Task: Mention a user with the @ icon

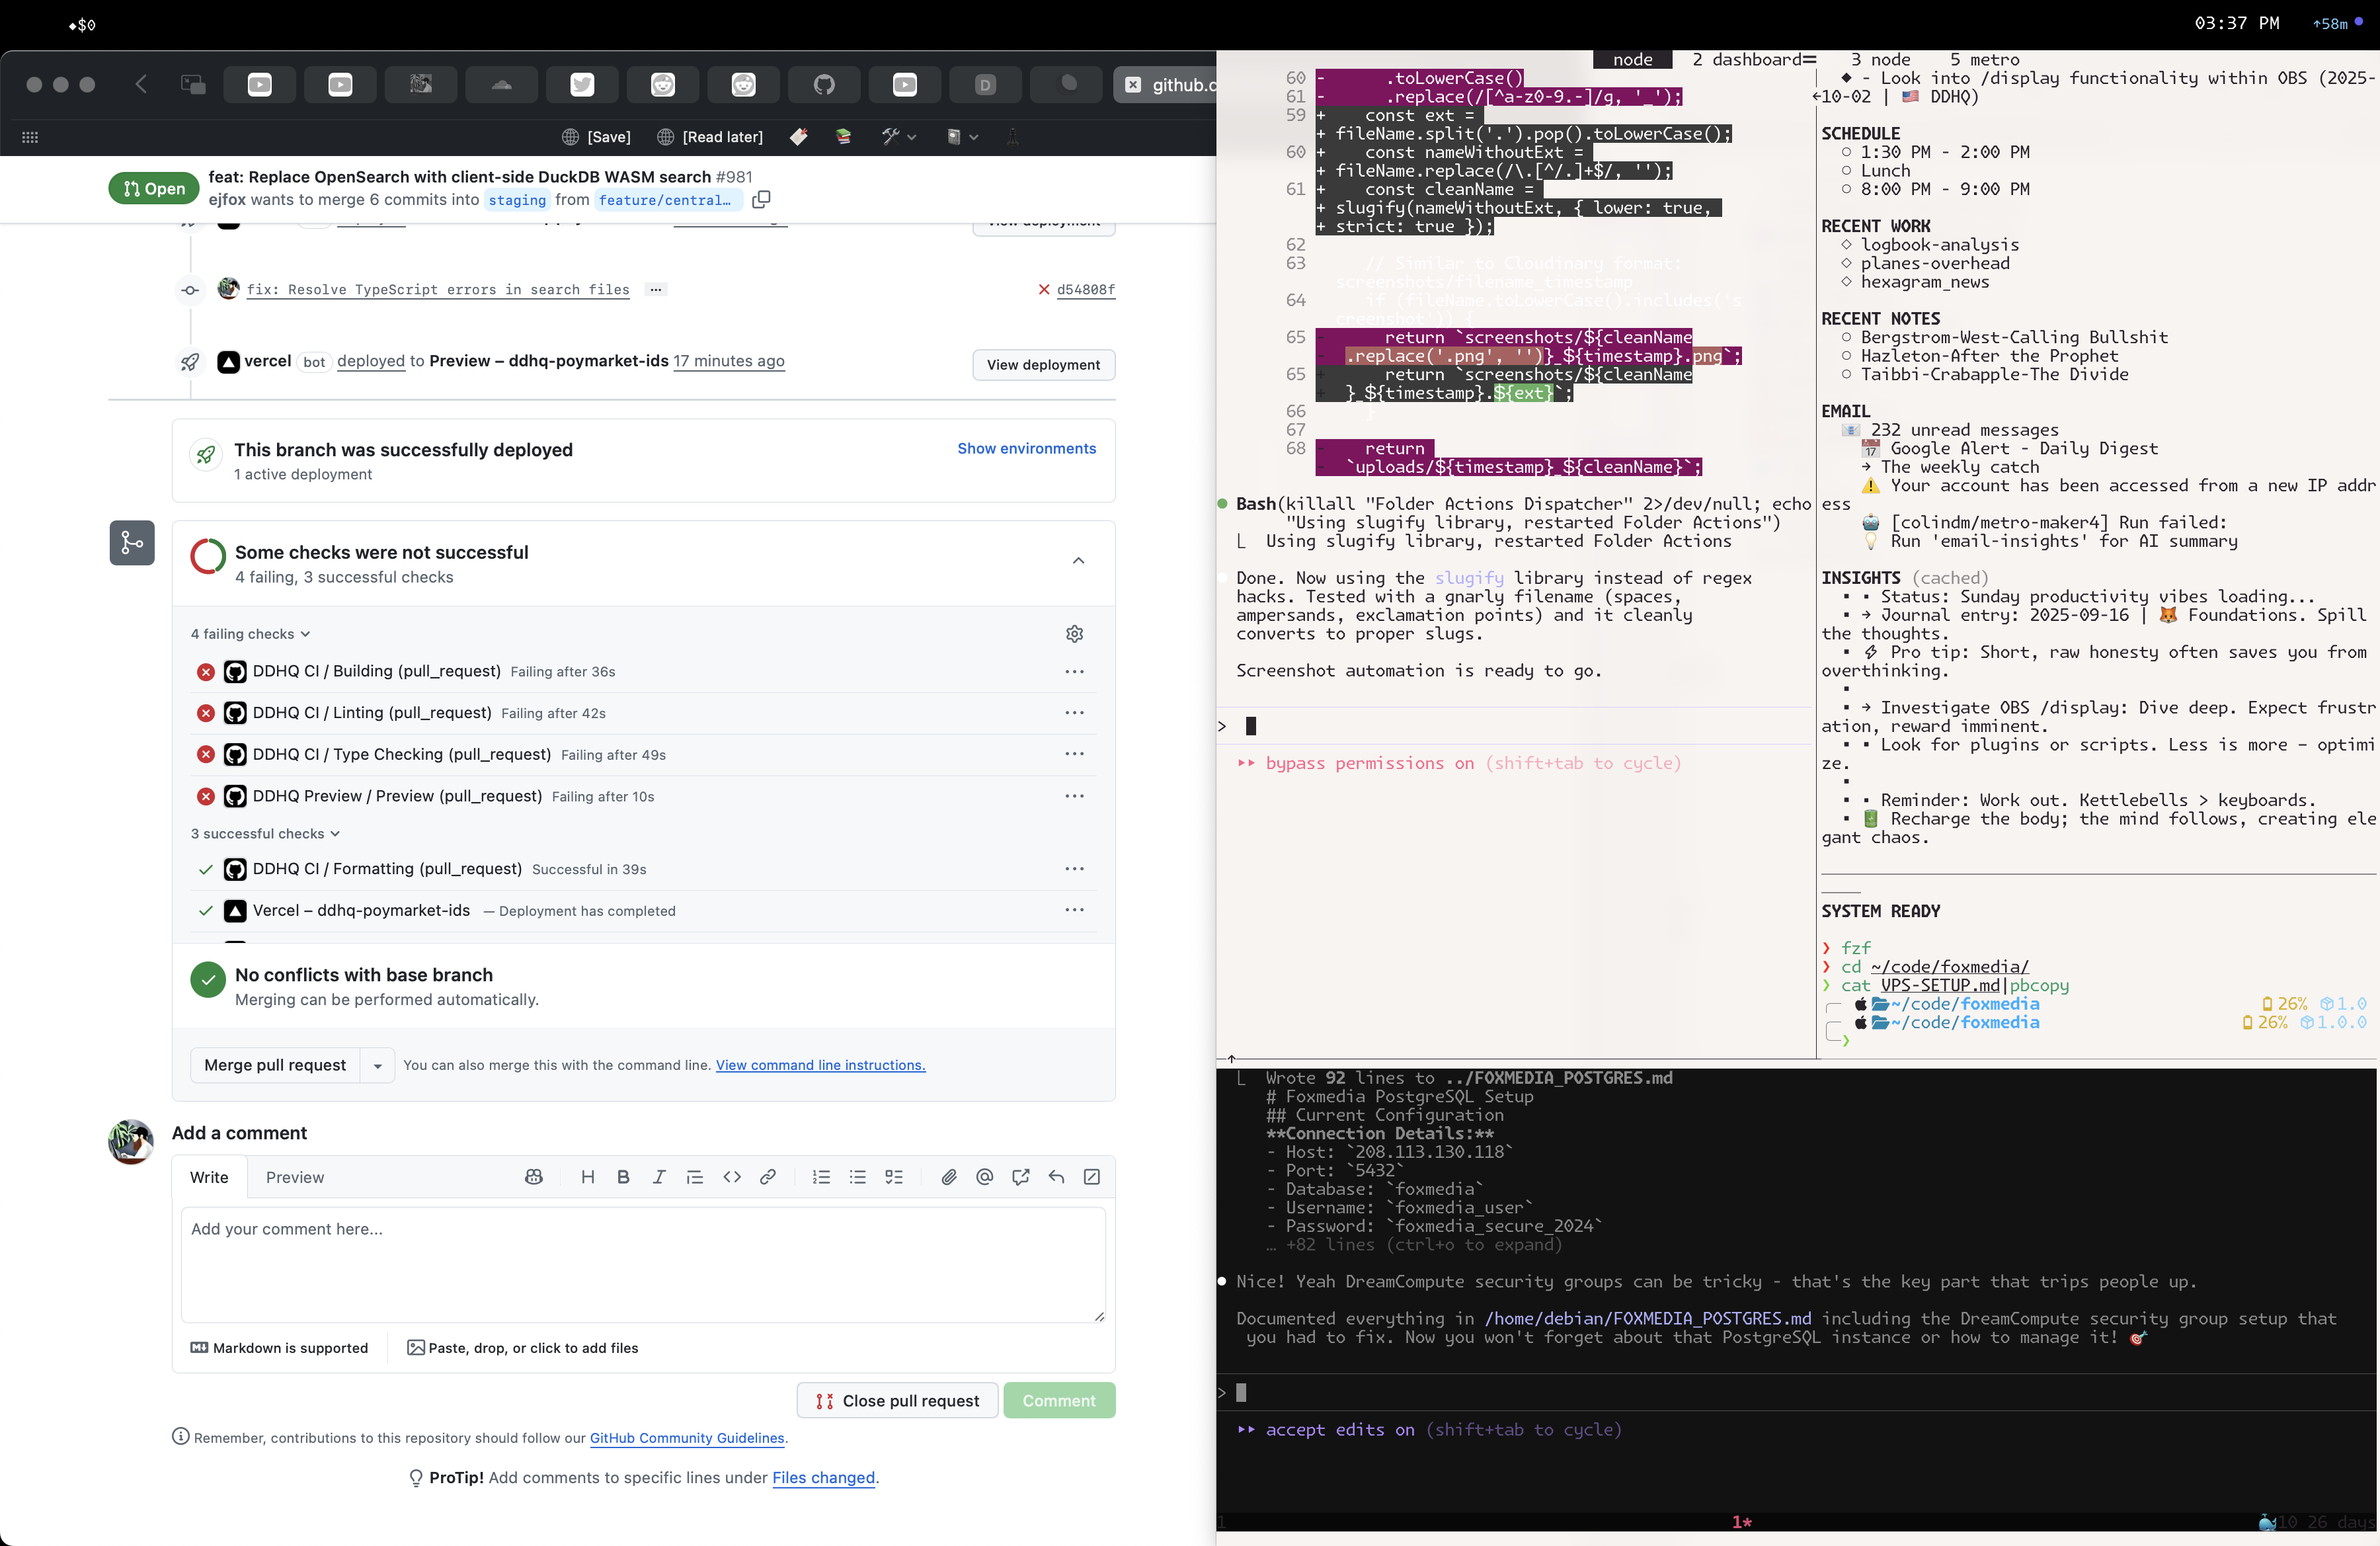Action: coord(984,1177)
